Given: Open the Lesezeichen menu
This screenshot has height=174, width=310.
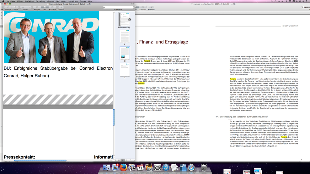Looking at the screenshot, I should 72,1.
